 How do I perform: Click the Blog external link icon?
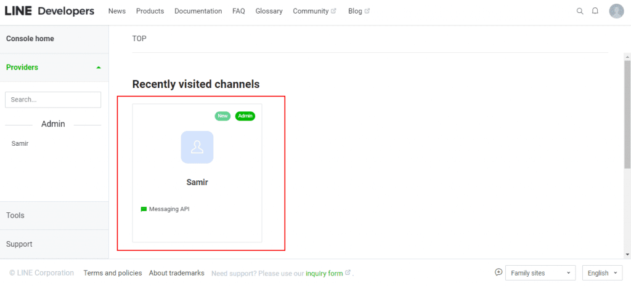point(367,11)
